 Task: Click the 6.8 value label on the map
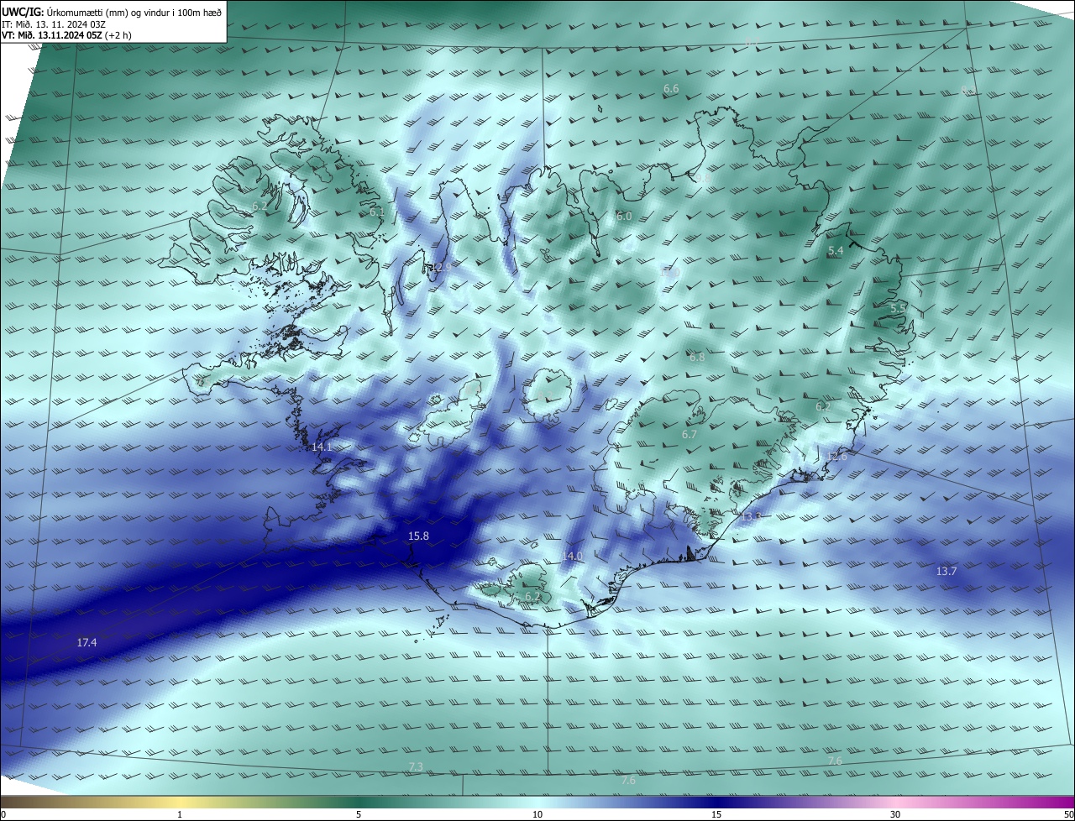coord(697,358)
